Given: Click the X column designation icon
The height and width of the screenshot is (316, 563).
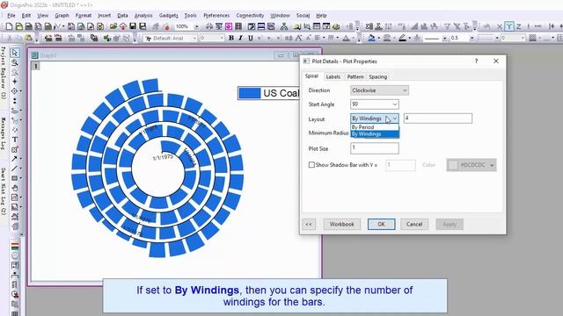Looking at the screenshot, I should (x=499, y=26).
